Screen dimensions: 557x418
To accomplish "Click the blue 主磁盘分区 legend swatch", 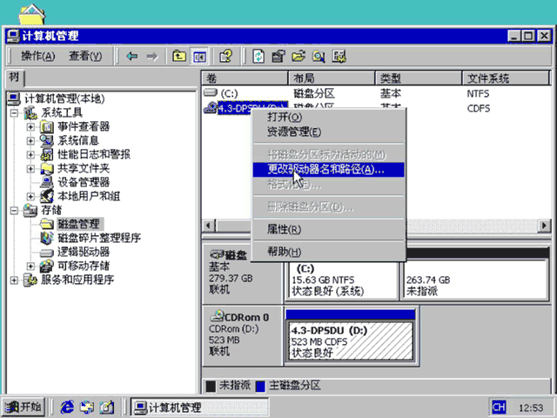I will (x=261, y=387).
